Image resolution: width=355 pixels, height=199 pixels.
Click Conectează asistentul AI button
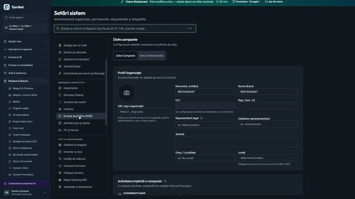pyautogui.click(x=25, y=184)
